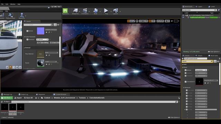Switch to Levels tab

(x=211, y=7)
